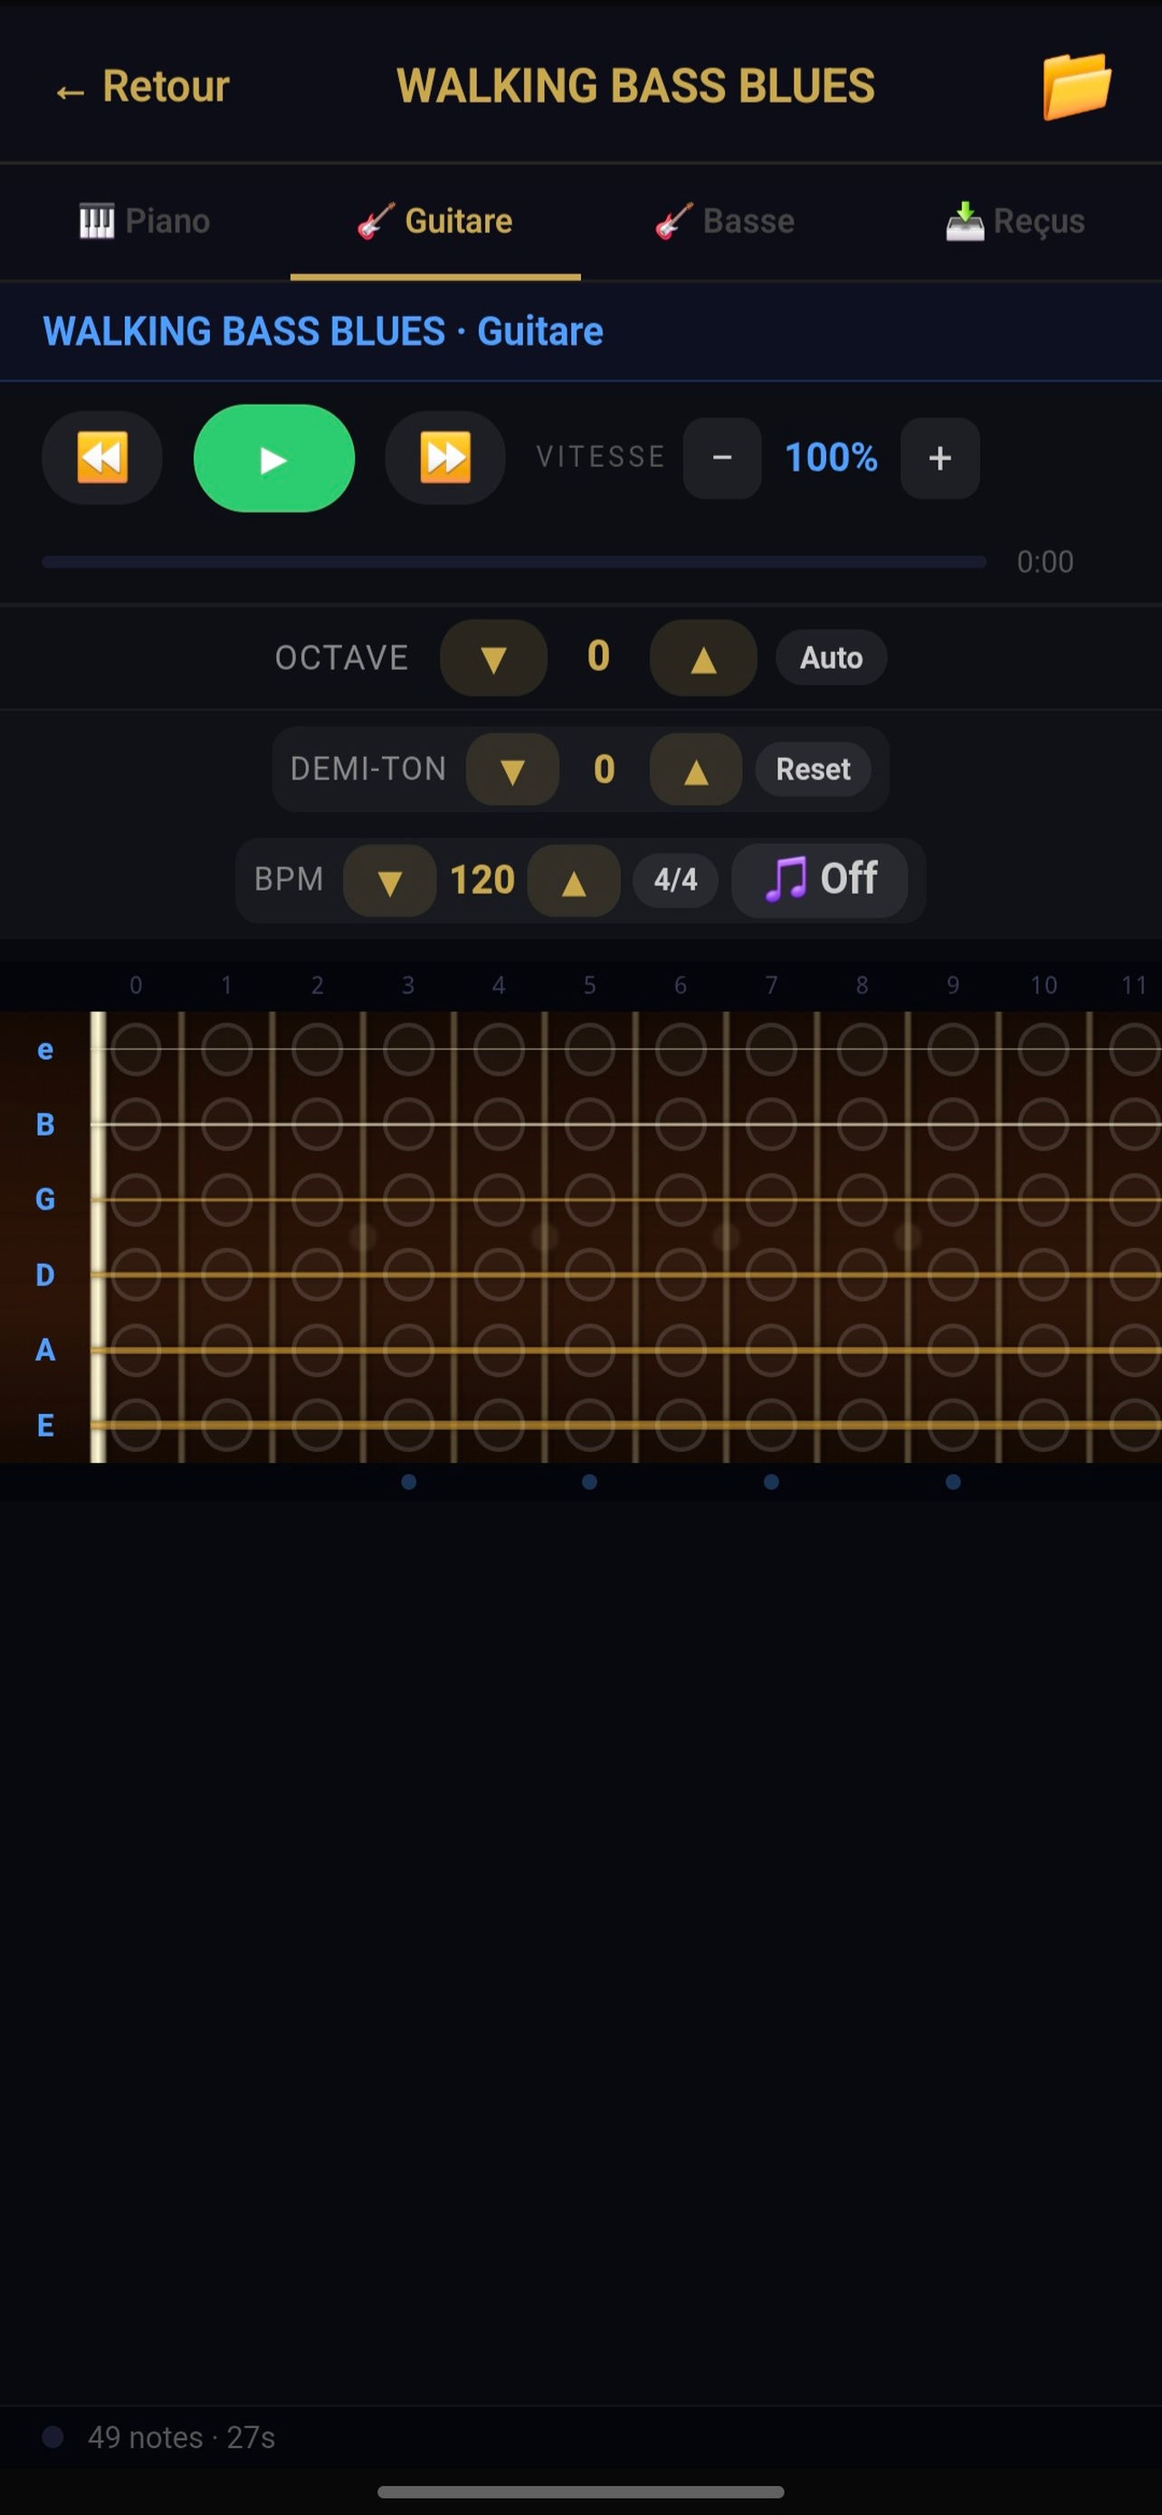
Task: Click the "WALKING BASS BLUES · Guitare" heading
Action: pyautogui.click(x=323, y=332)
